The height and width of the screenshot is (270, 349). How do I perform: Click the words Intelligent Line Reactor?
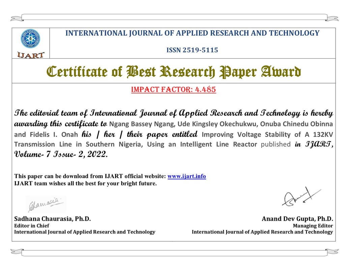coord(219,144)
